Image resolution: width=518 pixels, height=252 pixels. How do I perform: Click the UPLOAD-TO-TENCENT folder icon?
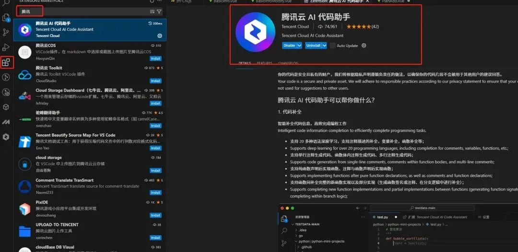pos(25,231)
